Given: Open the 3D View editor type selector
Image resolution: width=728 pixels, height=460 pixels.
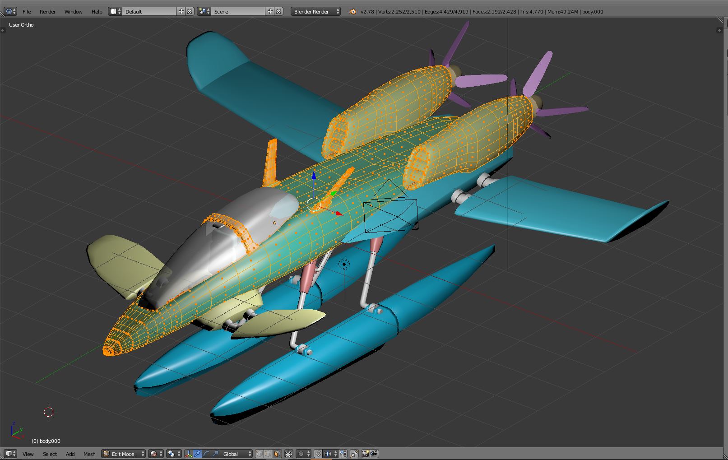Looking at the screenshot, I should (x=10, y=454).
